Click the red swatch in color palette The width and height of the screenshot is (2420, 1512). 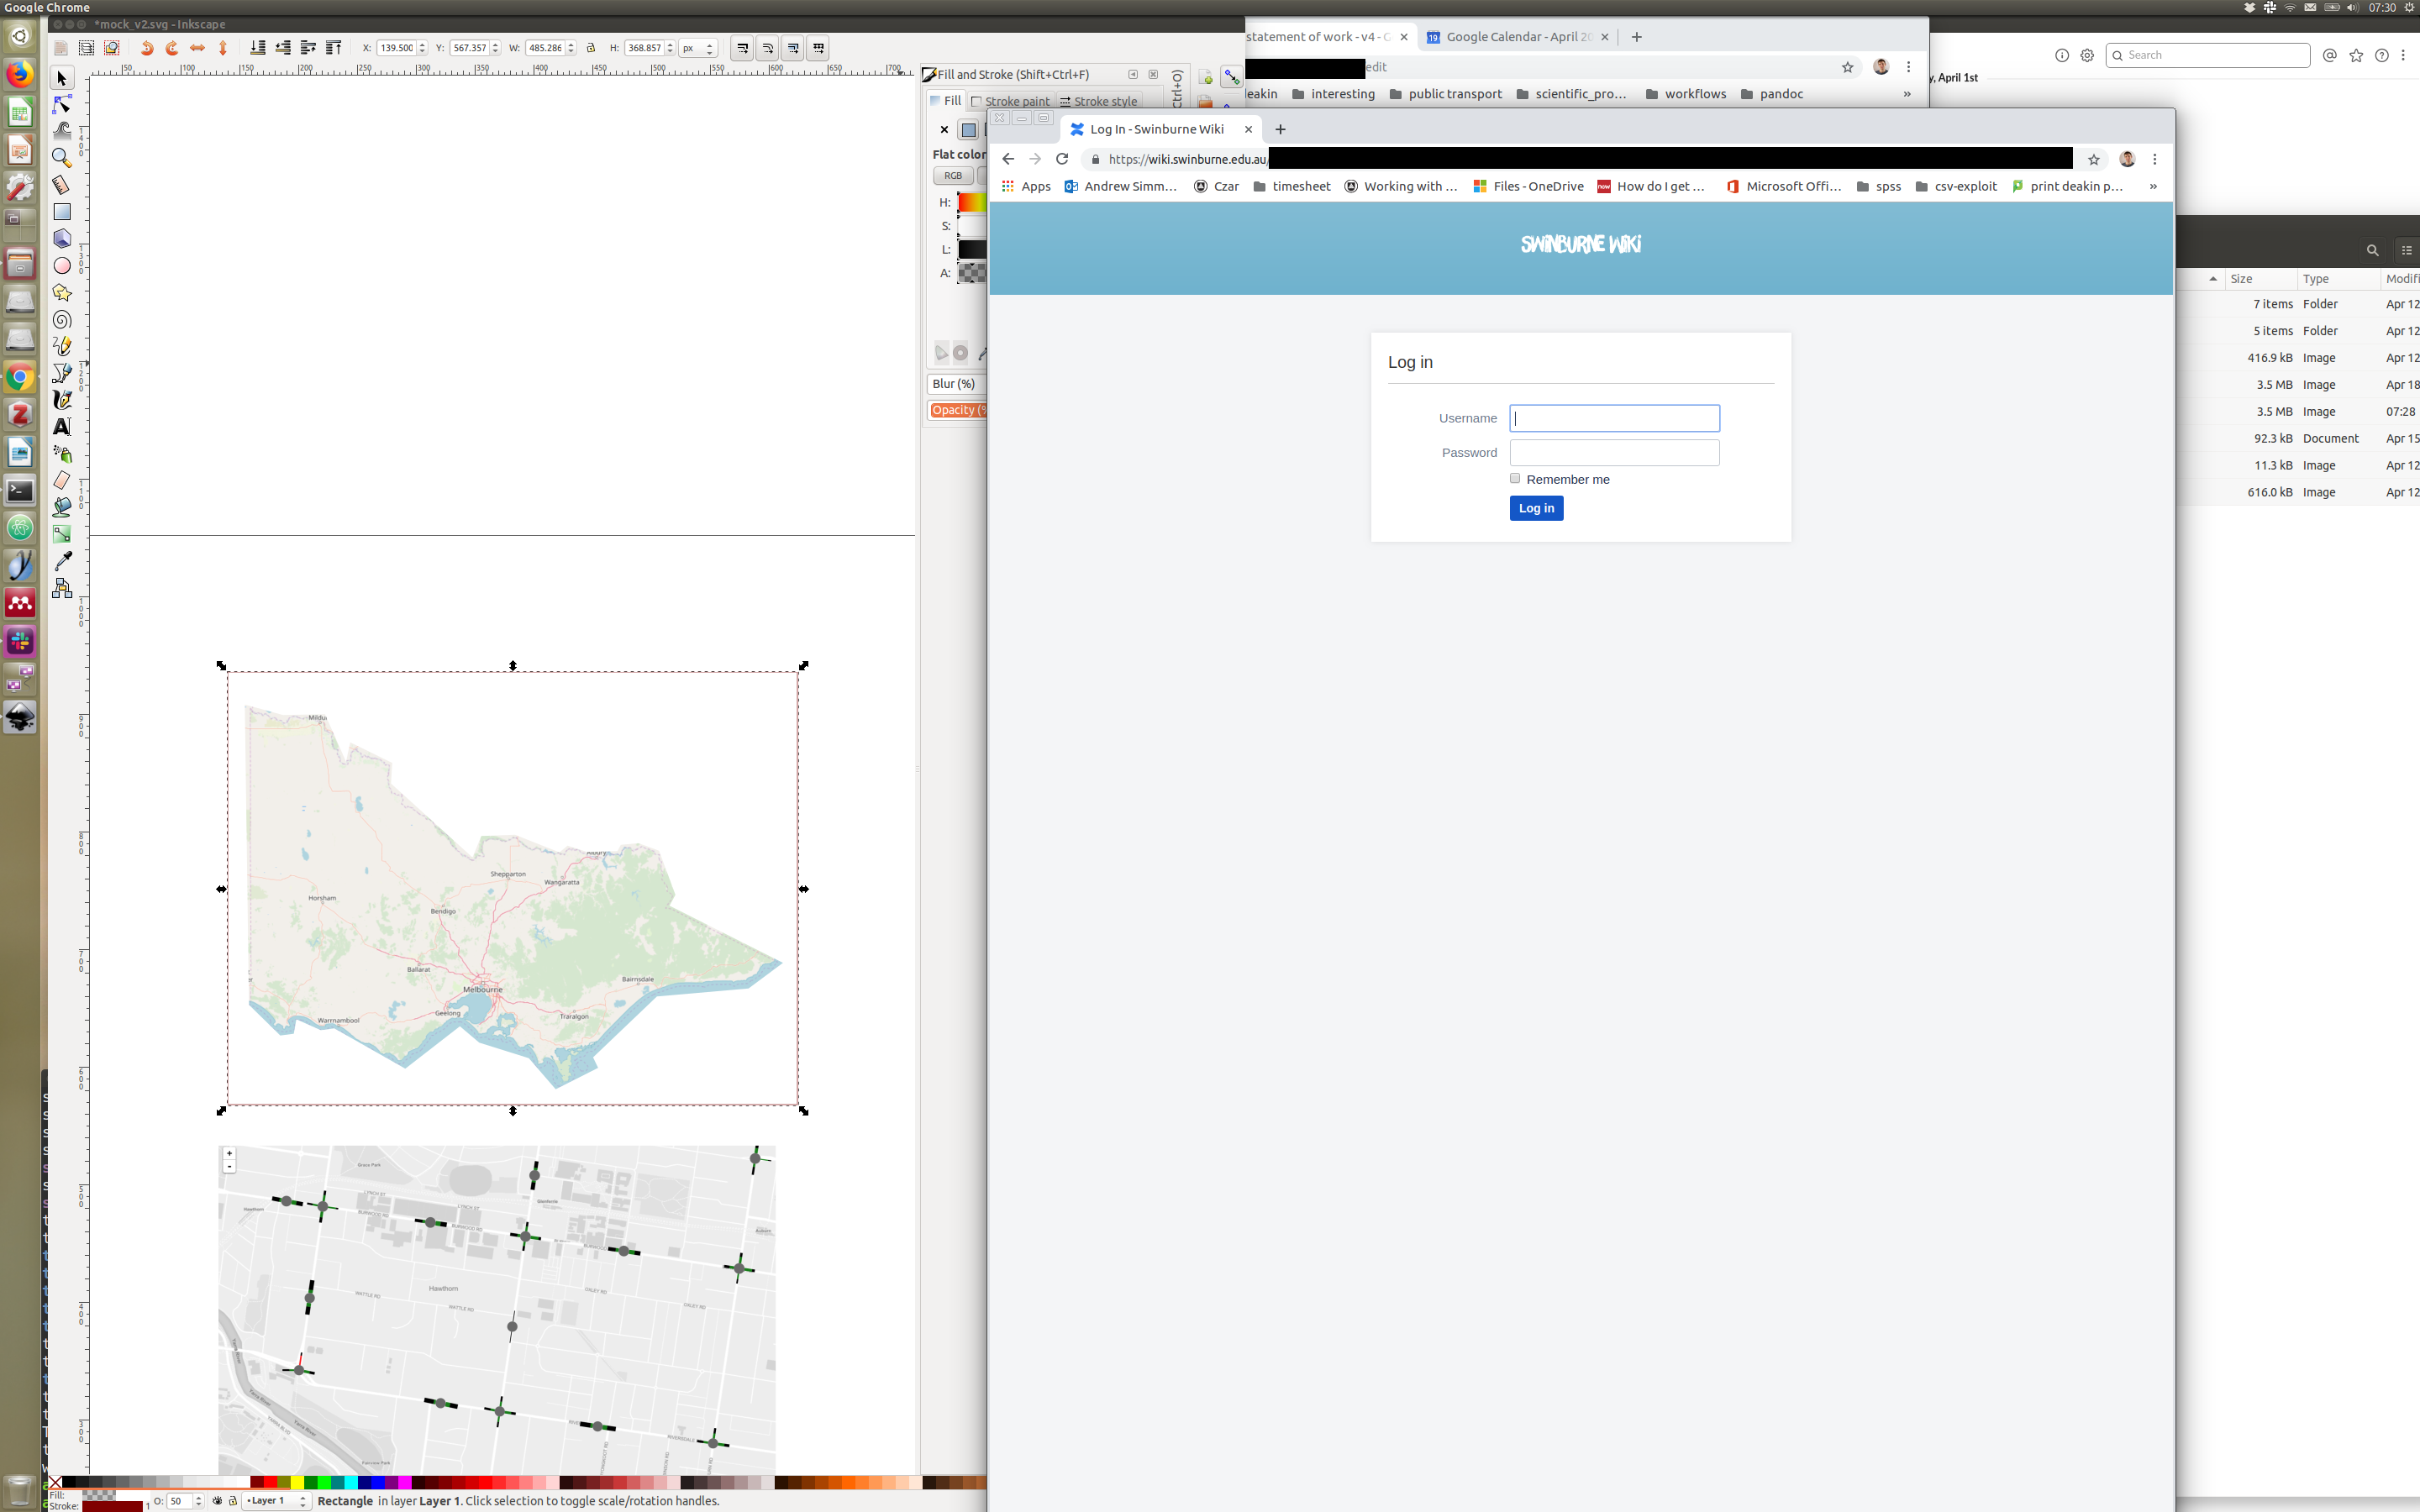[x=270, y=1482]
